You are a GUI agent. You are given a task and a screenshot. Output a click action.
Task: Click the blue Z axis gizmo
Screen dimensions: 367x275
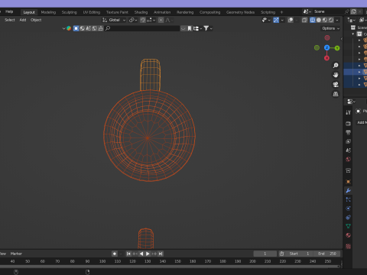coord(327,47)
